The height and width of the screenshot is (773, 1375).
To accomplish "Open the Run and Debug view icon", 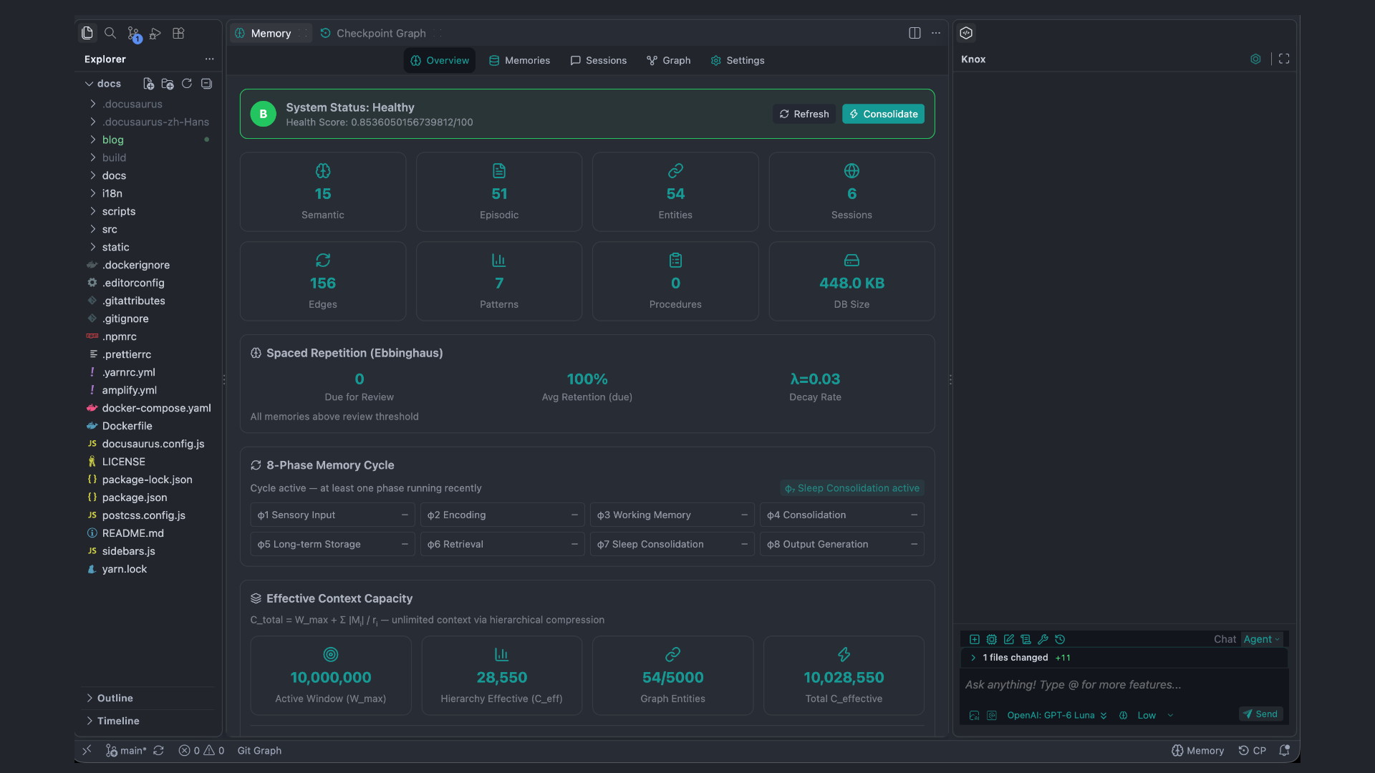I will point(155,33).
